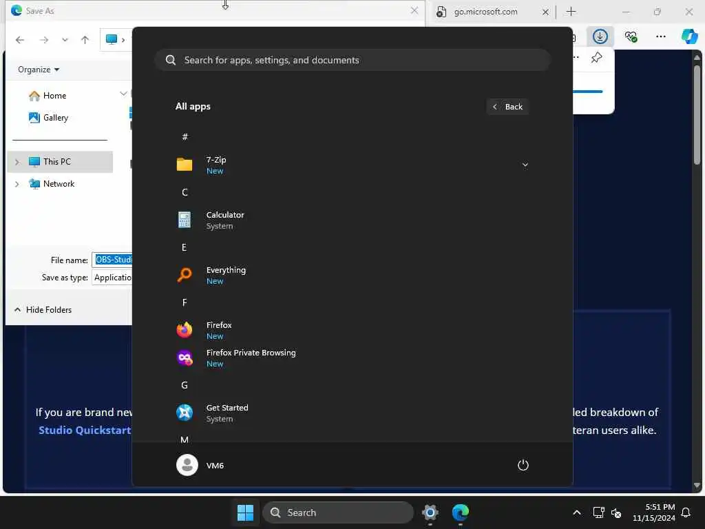This screenshot has width=705, height=529.
Task: Click the power button in Start menu
Action: (523, 465)
